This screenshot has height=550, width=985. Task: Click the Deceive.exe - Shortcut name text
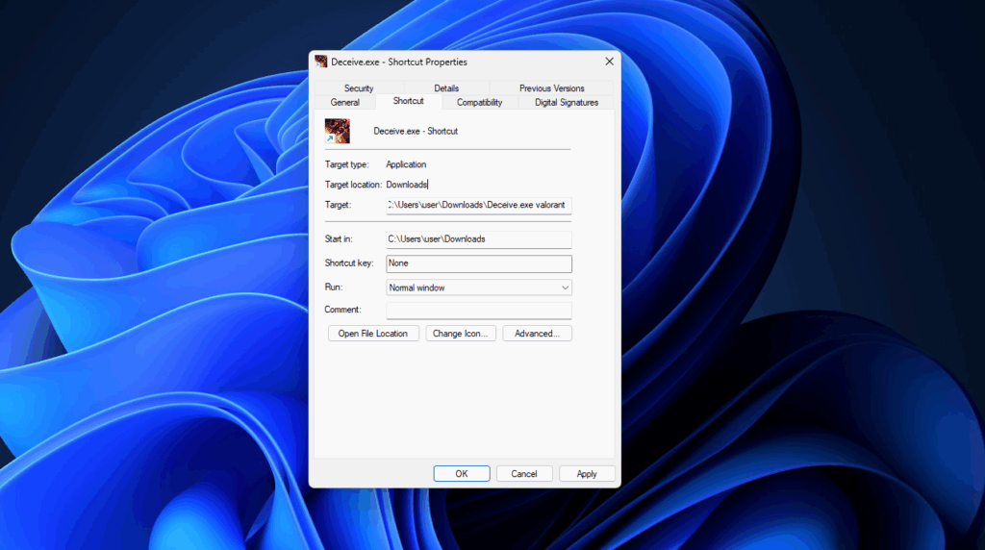tap(416, 131)
